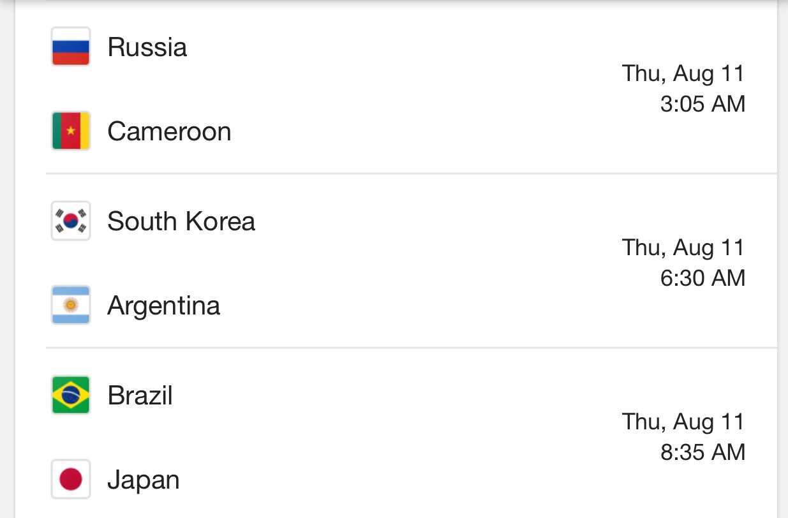Viewport: 788px width, 518px height.
Task: Open the Japan team name
Action: pyautogui.click(x=144, y=480)
